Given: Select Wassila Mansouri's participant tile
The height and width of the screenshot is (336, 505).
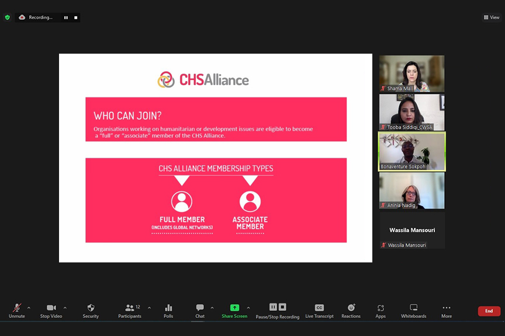Looking at the screenshot, I should click(412, 230).
